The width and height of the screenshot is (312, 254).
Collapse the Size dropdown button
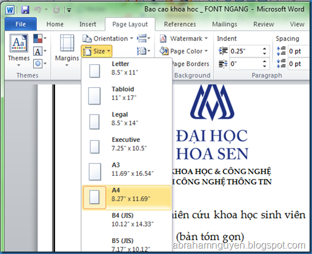[x=96, y=52]
